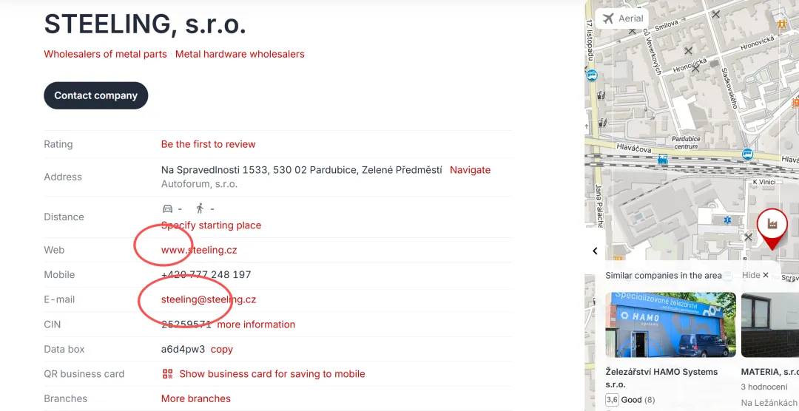
Task: Click the mobile number +420 777 248 197
Action: 206,274
